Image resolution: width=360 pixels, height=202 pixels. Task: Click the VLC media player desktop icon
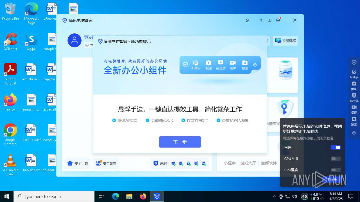(10, 165)
